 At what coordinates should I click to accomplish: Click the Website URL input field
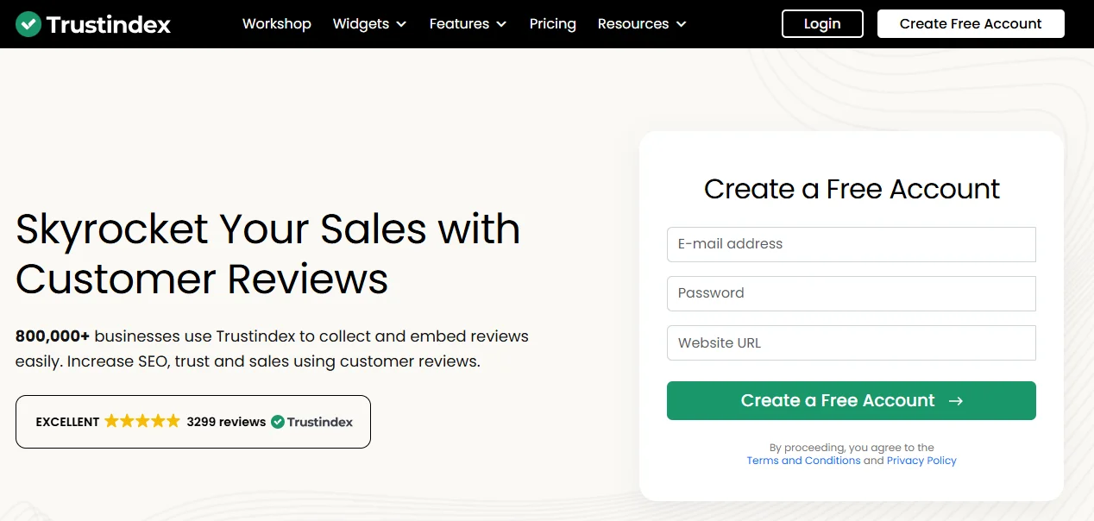point(851,342)
